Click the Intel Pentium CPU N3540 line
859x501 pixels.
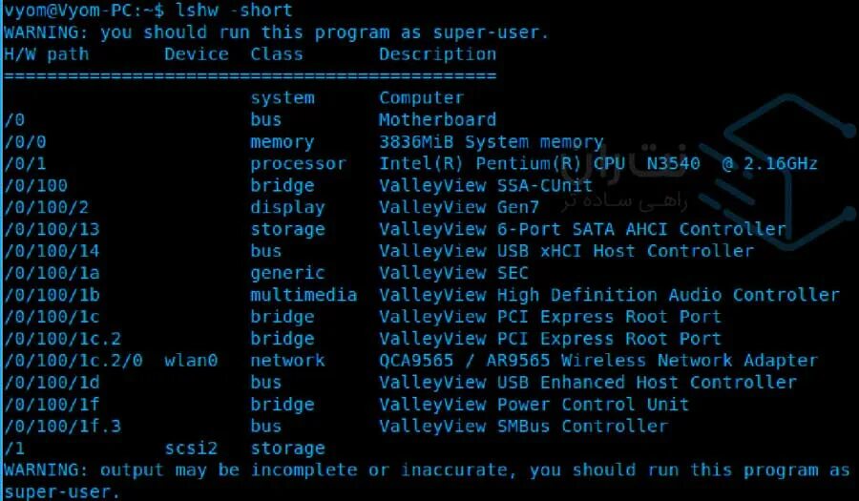pyautogui.click(x=597, y=164)
